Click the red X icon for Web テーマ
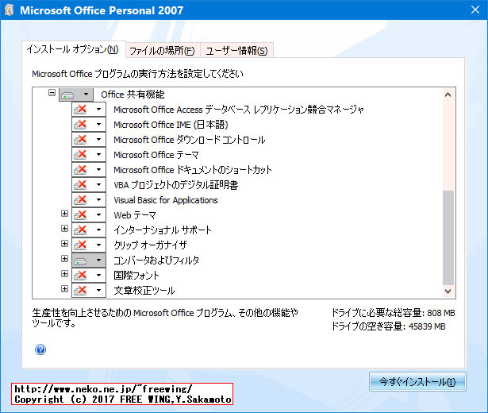This screenshot has height=413, width=488. pos(80,215)
